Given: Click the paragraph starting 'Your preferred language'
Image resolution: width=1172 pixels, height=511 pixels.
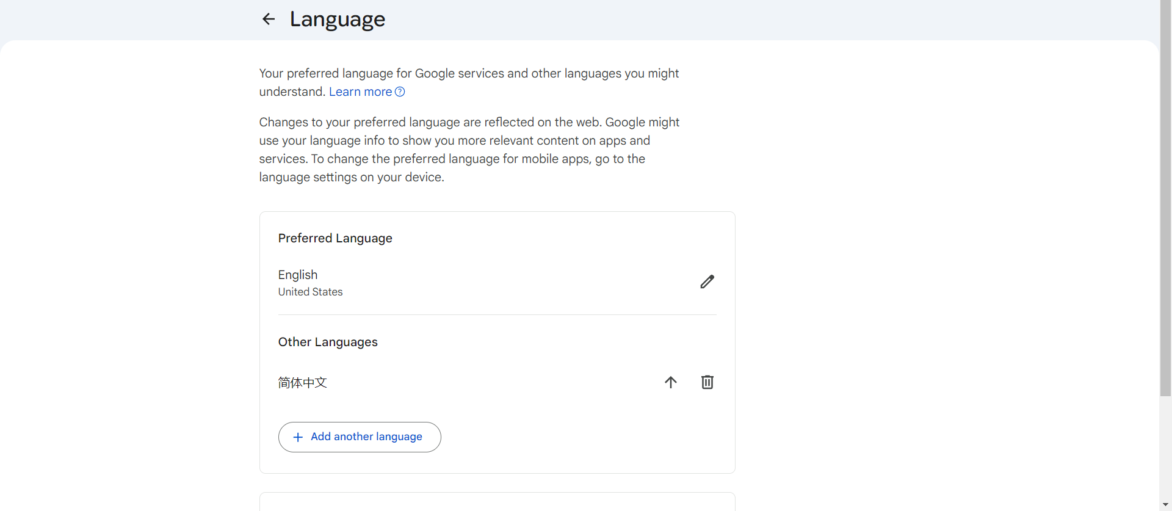Looking at the screenshot, I should point(469,74).
